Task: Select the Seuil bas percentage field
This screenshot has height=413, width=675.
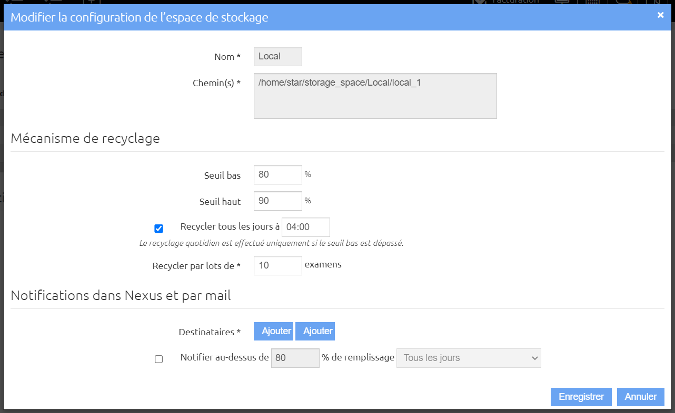Action: (x=278, y=175)
